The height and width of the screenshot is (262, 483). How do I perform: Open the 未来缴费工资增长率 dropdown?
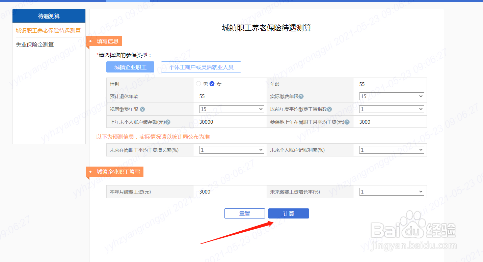tap(392, 192)
